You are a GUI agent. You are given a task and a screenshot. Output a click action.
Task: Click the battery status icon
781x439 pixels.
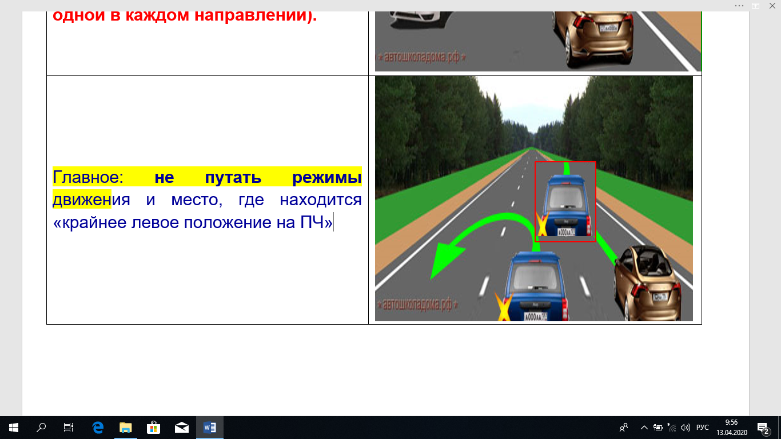pos(658,427)
